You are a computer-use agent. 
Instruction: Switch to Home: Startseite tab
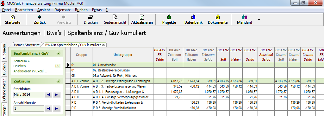click(27, 45)
